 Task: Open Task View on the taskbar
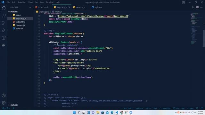pyautogui.click(x=84, y=112)
